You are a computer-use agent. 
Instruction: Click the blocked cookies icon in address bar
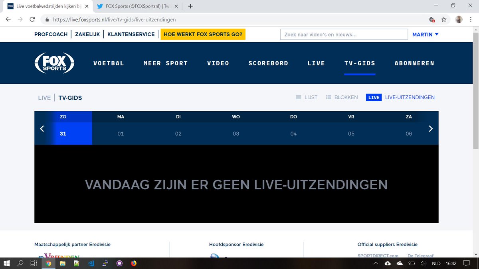[x=431, y=19]
